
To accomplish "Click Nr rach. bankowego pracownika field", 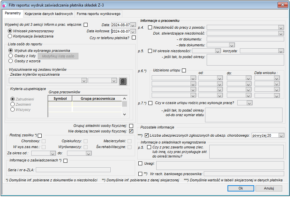I will click(244, 174).
